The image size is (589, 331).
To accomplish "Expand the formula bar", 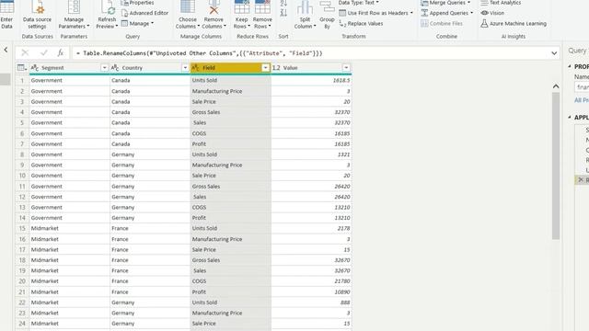I will click(554, 53).
